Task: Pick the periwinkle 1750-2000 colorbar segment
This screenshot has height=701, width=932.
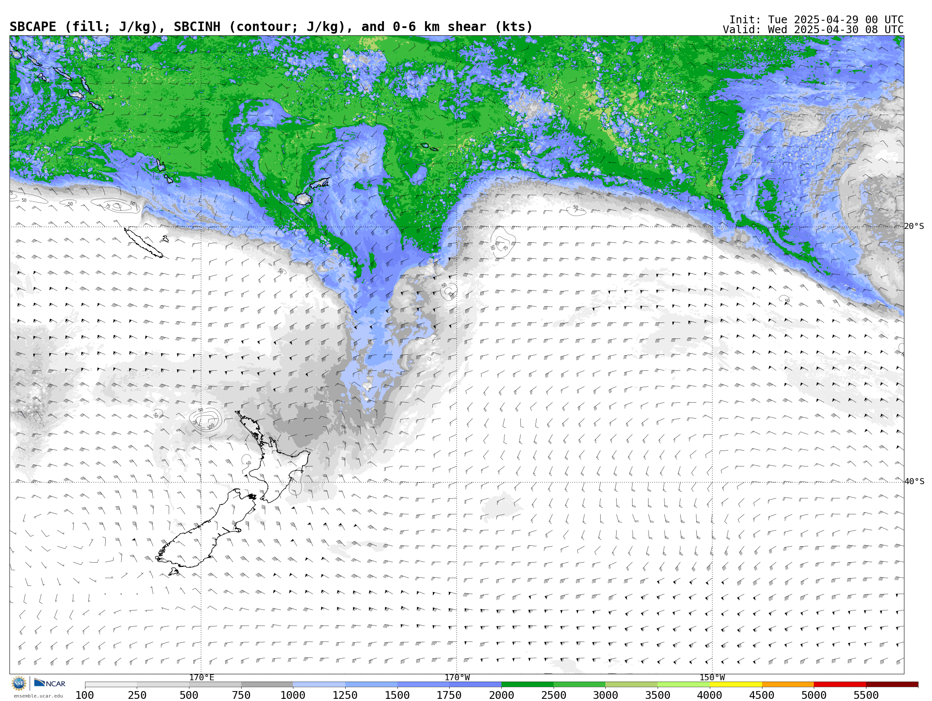Action: tap(475, 685)
